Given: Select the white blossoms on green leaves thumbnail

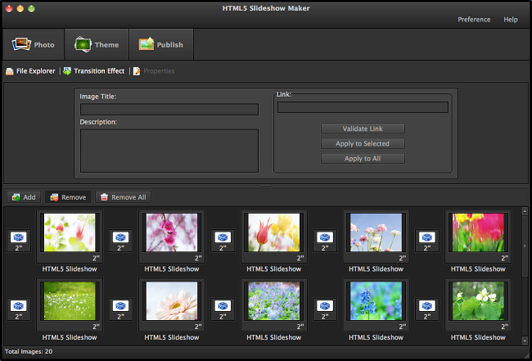Looking at the screenshot, I should click(478, 301).
